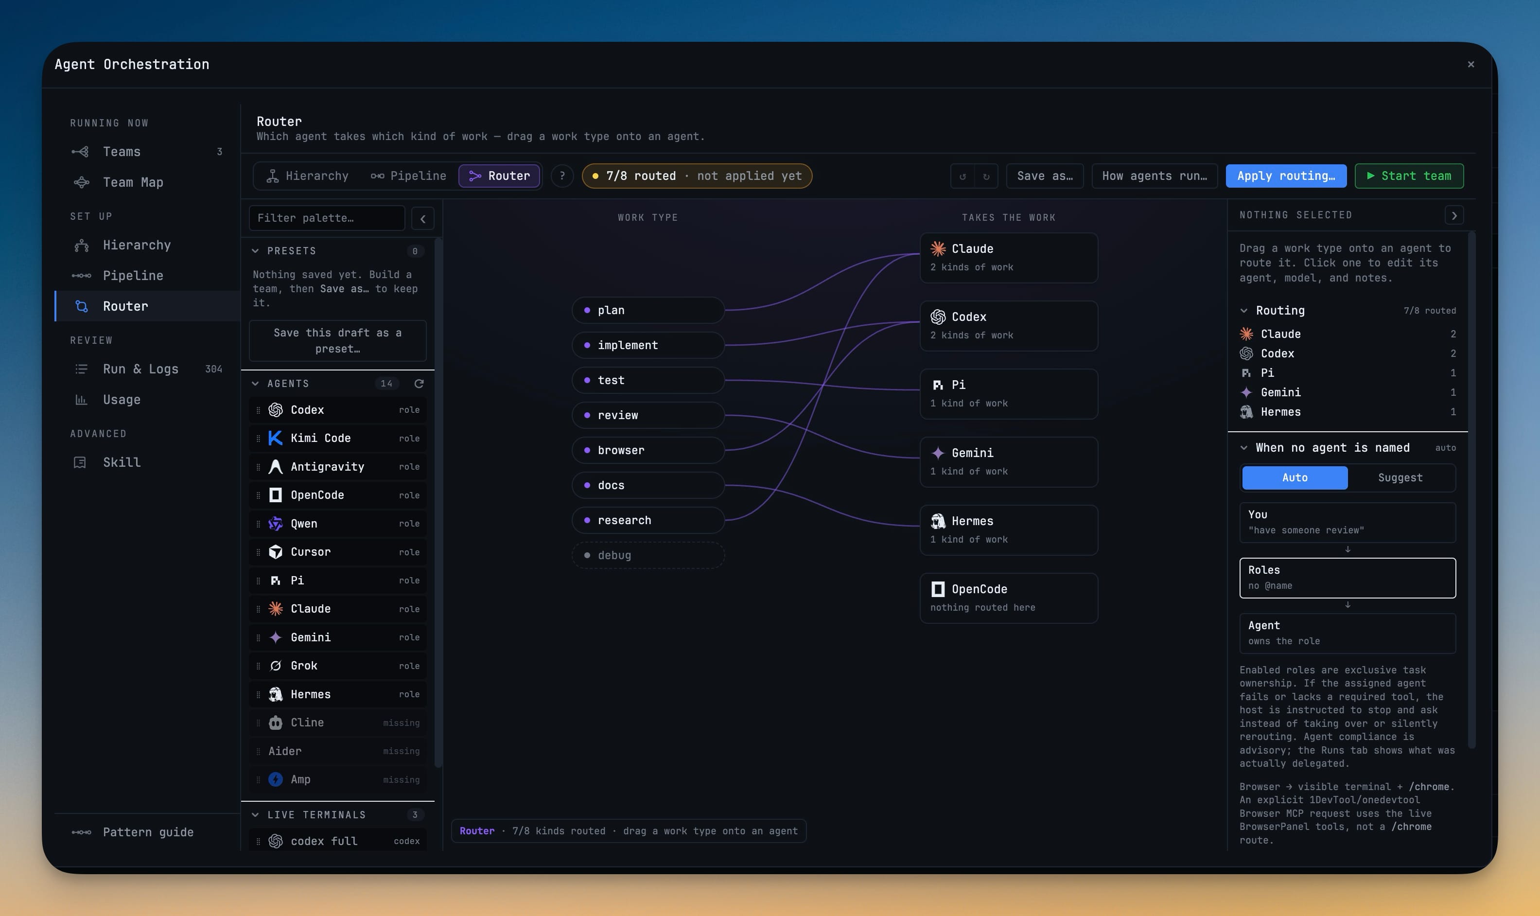The height and width of the screenshot is (916, 1540).
Task: Click the Router status text in the bottom bar
Action: pyautogui.click(x=629, y=831)
